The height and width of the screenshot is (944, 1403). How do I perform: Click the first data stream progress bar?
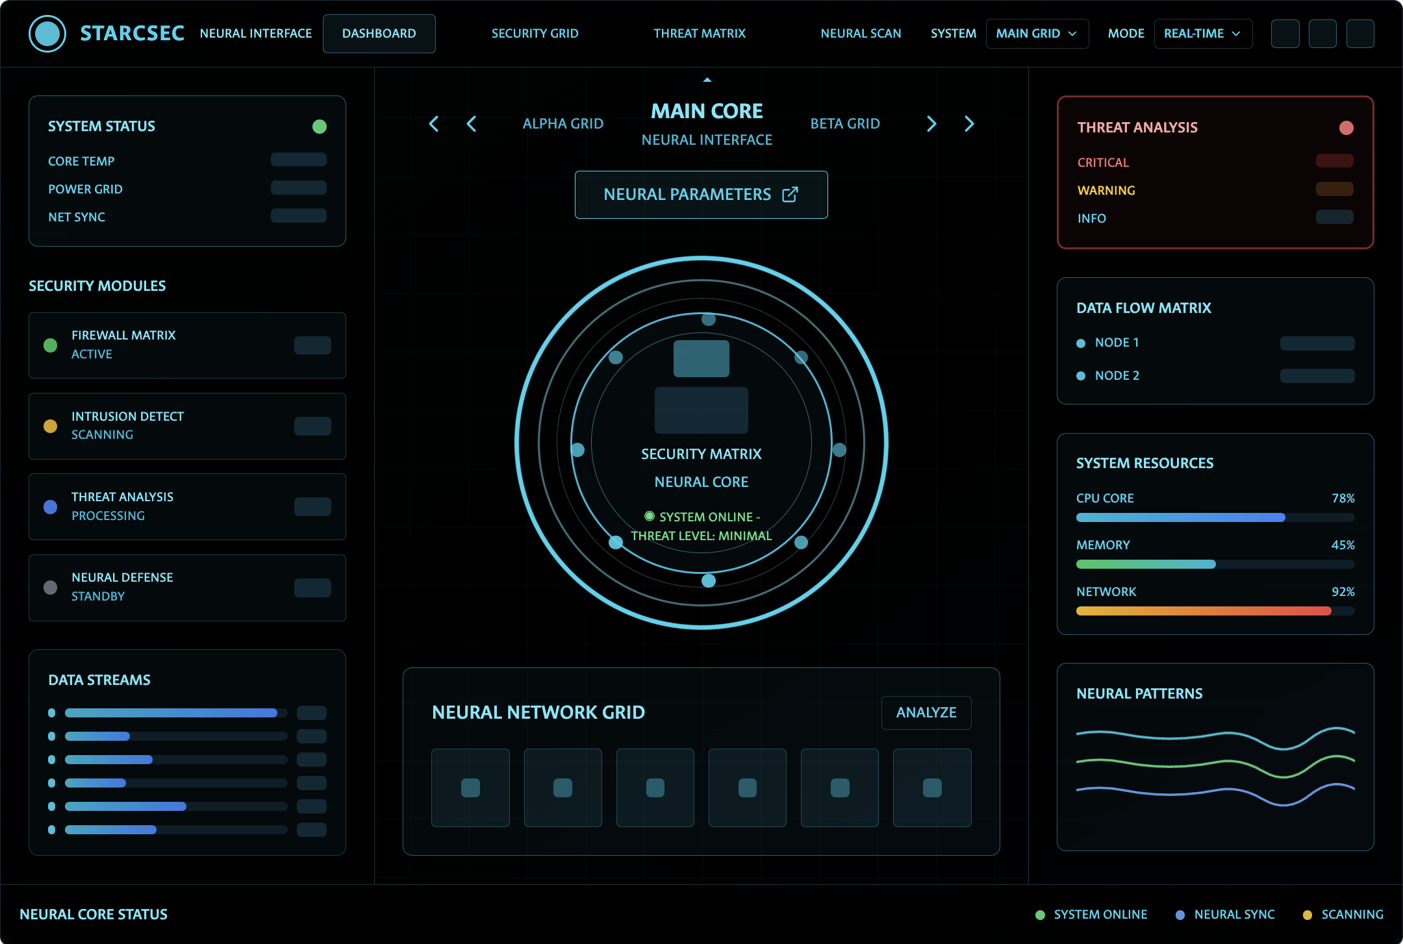[176, 713]
